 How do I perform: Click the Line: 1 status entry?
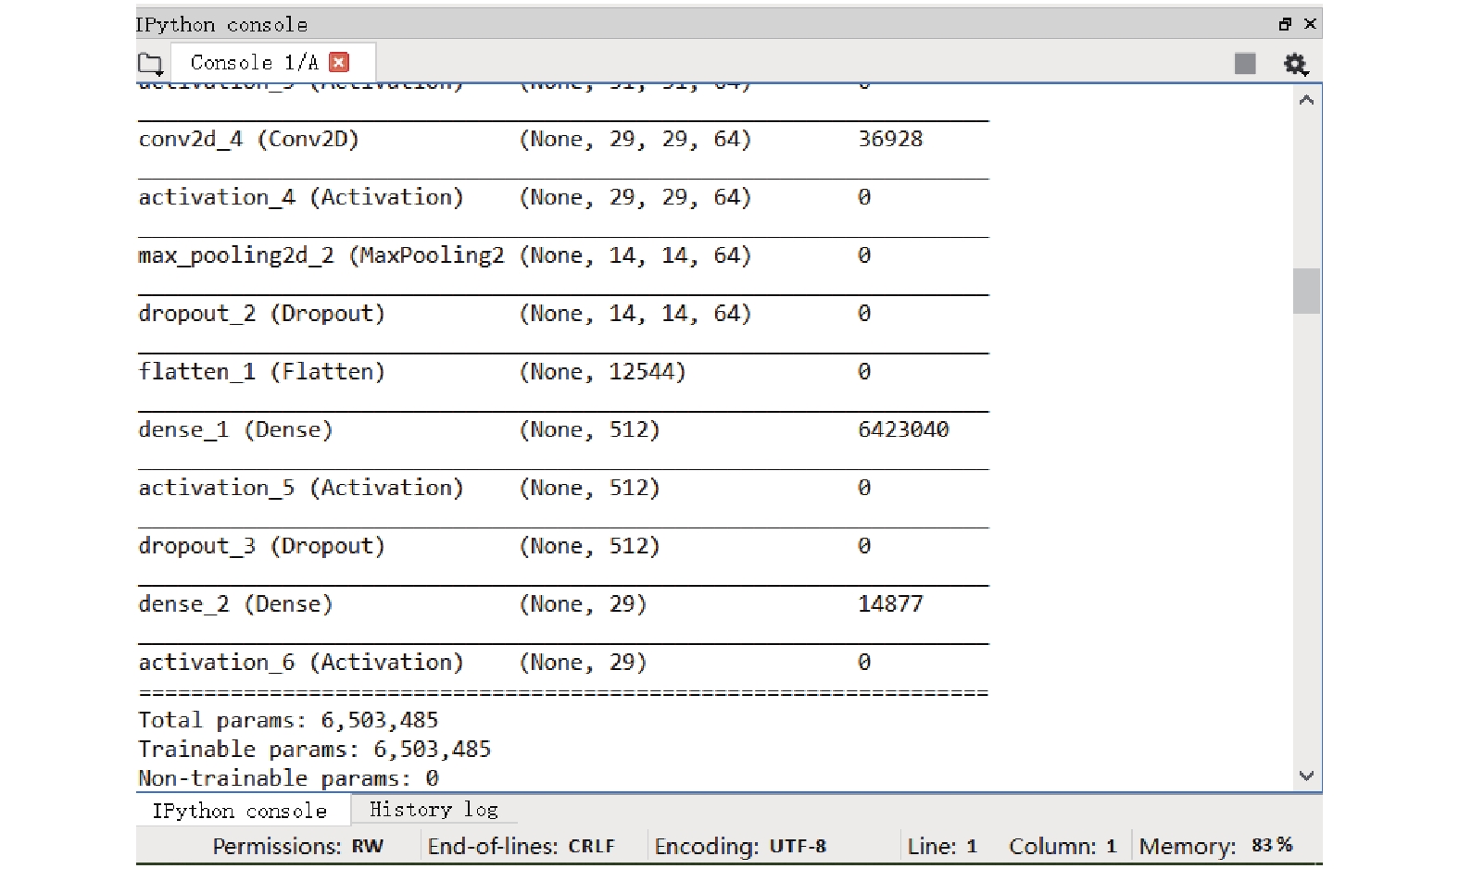[x=942, y=846]
